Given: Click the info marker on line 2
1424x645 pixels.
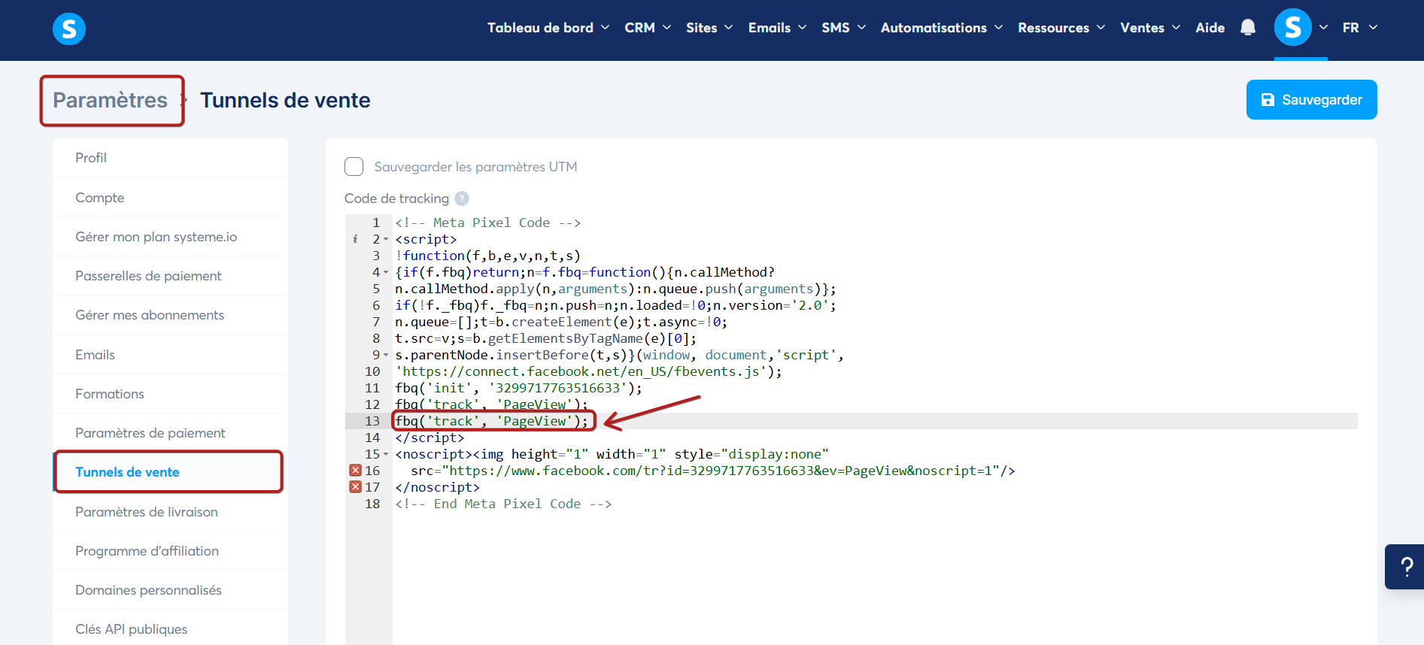Looking at the screenshot, I should [355, 239].
